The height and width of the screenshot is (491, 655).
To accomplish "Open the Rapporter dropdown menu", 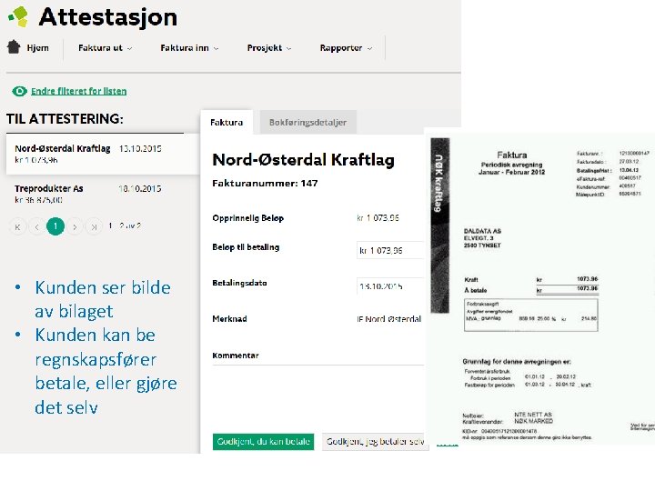I will (346, 48).
